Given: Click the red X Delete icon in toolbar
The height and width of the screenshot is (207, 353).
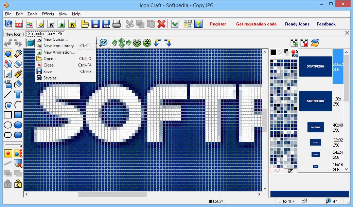Looking at the screenshot, I should (161, 24).
